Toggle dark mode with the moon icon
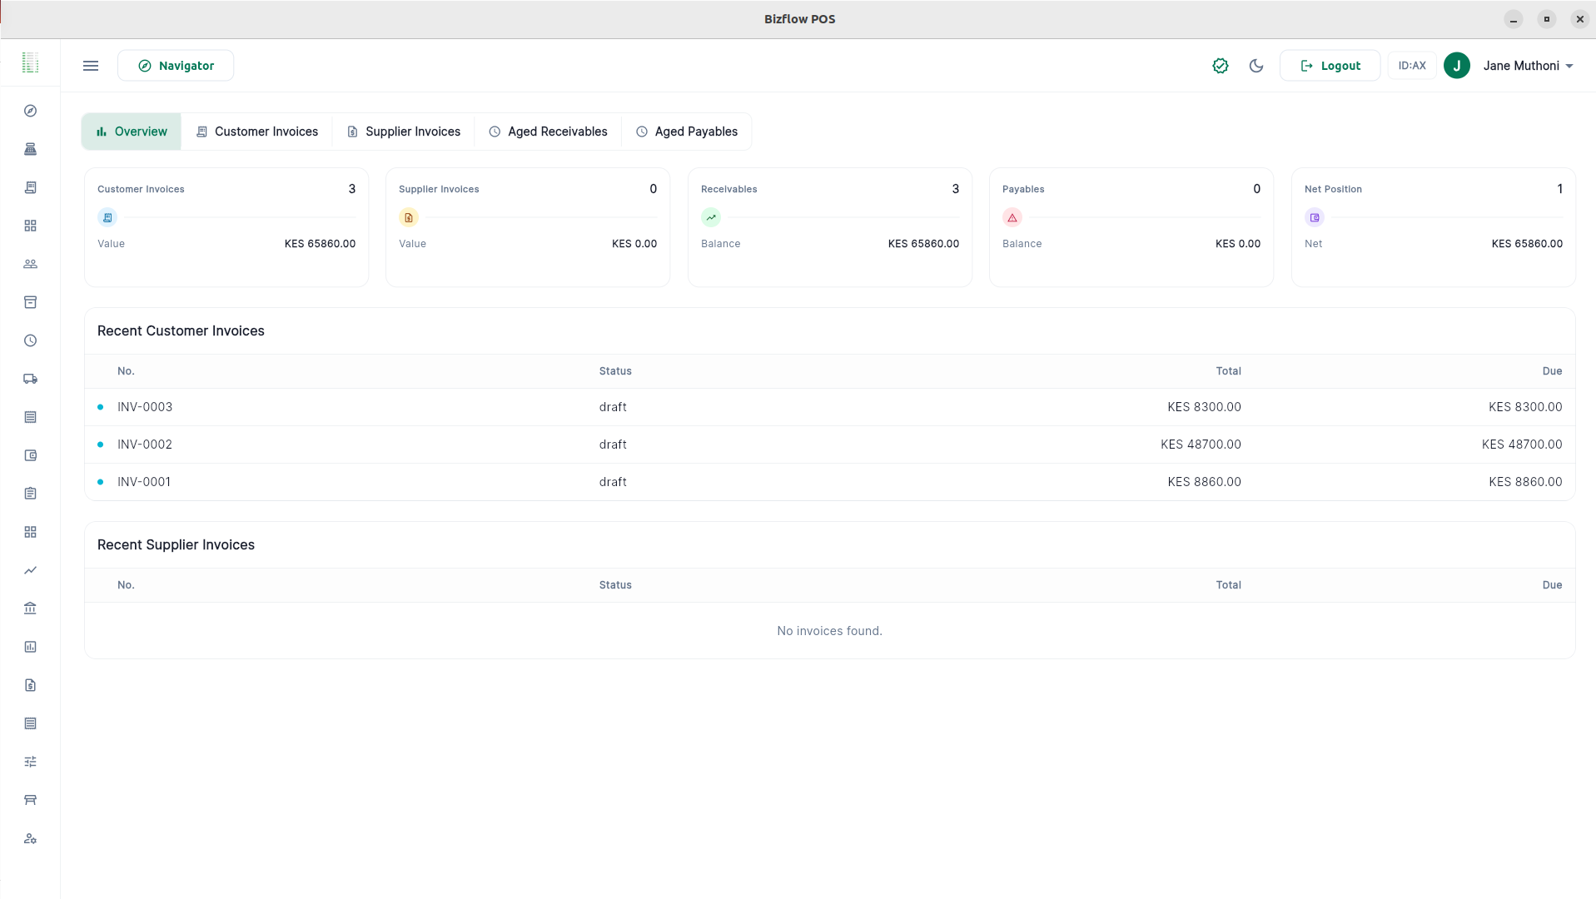 coord(1256,66)
